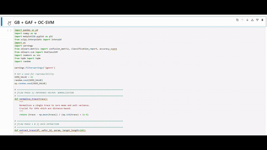Click the warnings.filterwarnings('ignore') line
Screen dimensions: 267x150
point(35,68)
